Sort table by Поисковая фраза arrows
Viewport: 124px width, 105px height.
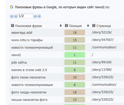pos(61,25)
